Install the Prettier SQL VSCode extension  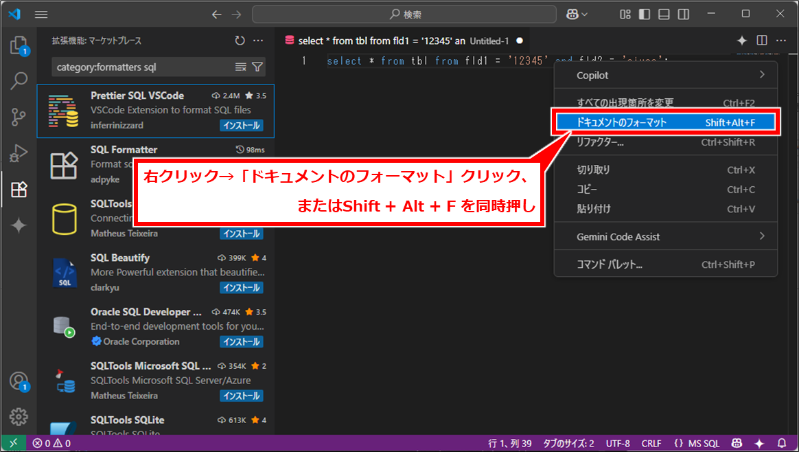pyautogui.click(x=242, y=125)
